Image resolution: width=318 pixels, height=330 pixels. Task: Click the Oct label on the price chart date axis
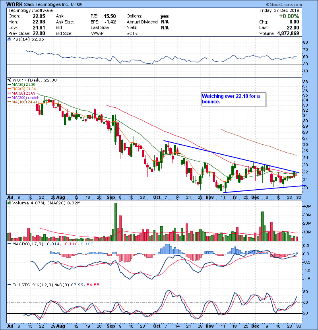pyautogui.click(x=157, y=198)
